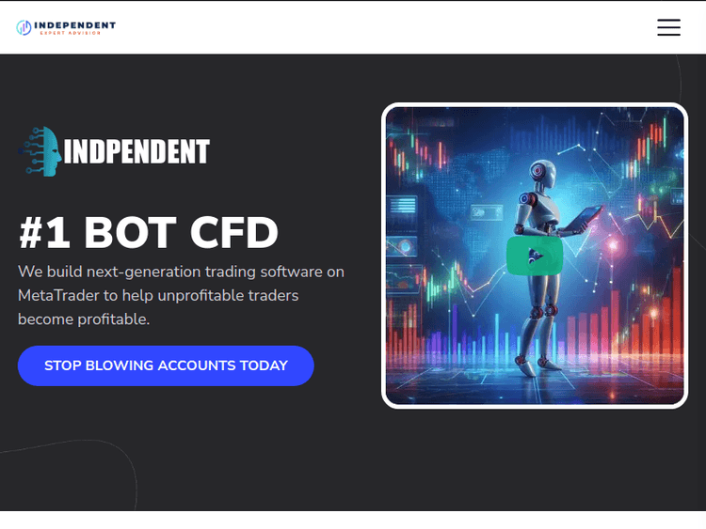Click the robot's feet in the thumbnail
Image resolution: width=706 pixels, height=529 pixels.
click(537, 364)
